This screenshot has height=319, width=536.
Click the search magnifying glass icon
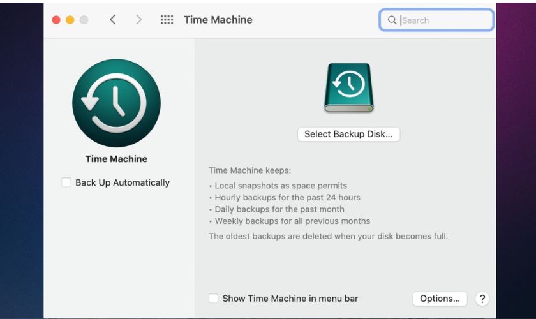[392, 20]
